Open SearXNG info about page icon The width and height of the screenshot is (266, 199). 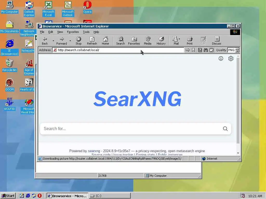(221, 58)
